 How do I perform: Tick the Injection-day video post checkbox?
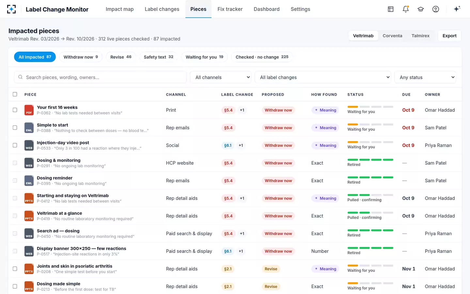pos(15,145)
